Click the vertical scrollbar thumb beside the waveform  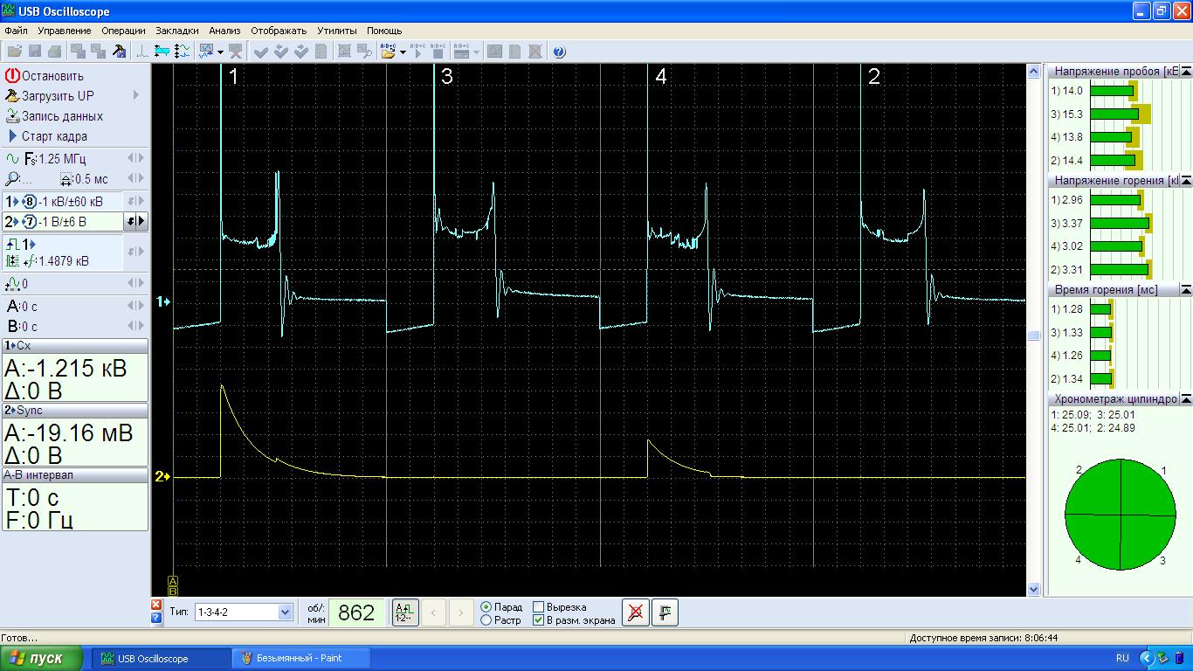tap(1034, 335)
